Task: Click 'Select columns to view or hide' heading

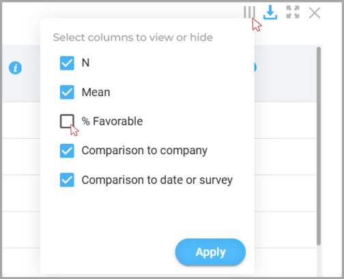Action: point(133,38)
